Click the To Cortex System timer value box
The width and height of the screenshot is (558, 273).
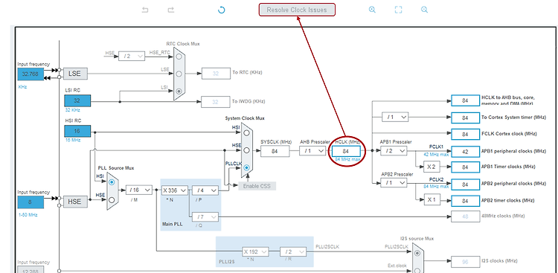(465, 118)
